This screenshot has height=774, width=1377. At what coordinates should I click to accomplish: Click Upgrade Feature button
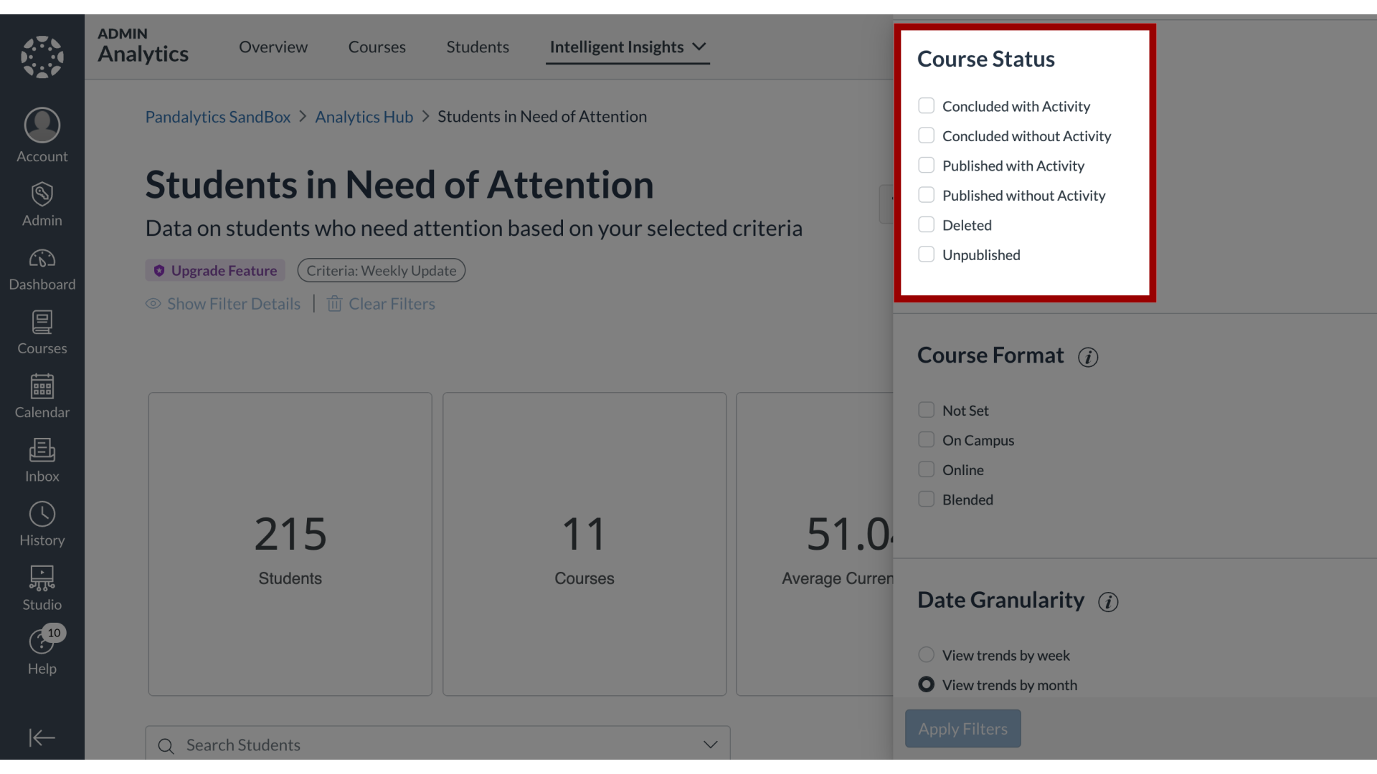(x=216, y=270)
